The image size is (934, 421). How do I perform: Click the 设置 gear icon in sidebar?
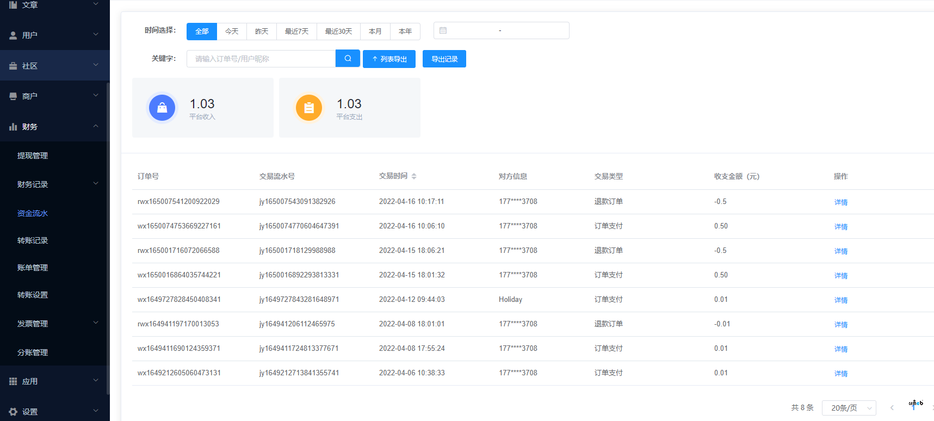(x=13, y=412)
